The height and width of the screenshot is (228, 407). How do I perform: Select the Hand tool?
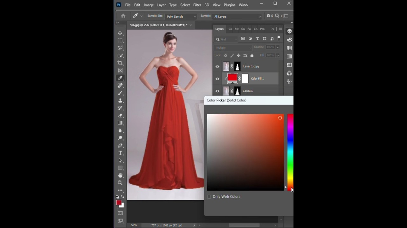(120, 175)
